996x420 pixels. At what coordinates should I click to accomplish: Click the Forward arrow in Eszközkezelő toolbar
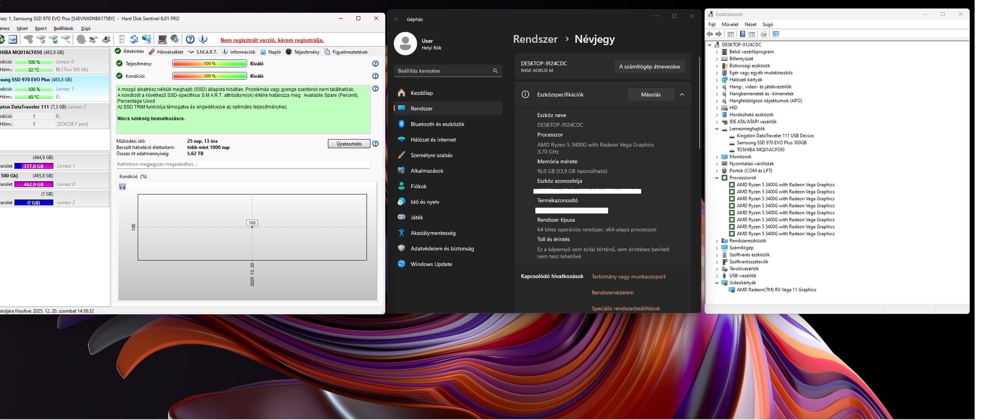pyautogui.click(x=718, y=34)
